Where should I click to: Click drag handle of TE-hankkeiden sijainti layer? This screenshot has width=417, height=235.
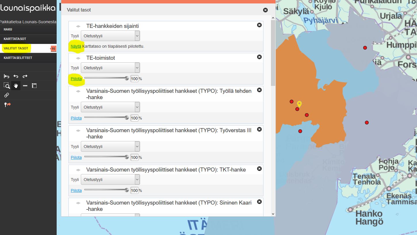tap(78, 26)
